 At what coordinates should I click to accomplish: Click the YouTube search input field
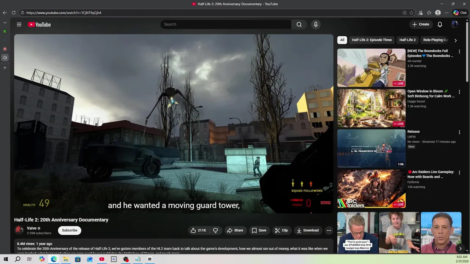(x=226, y=24)
